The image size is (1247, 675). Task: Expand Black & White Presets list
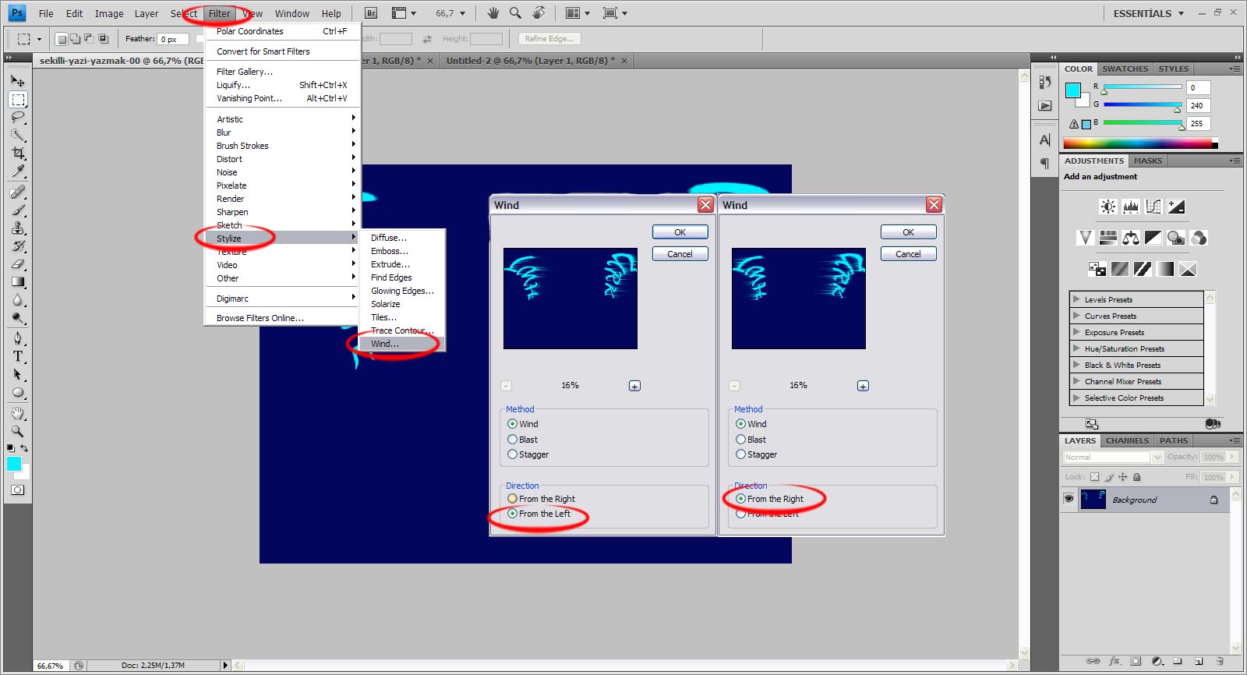point(1076,365)
